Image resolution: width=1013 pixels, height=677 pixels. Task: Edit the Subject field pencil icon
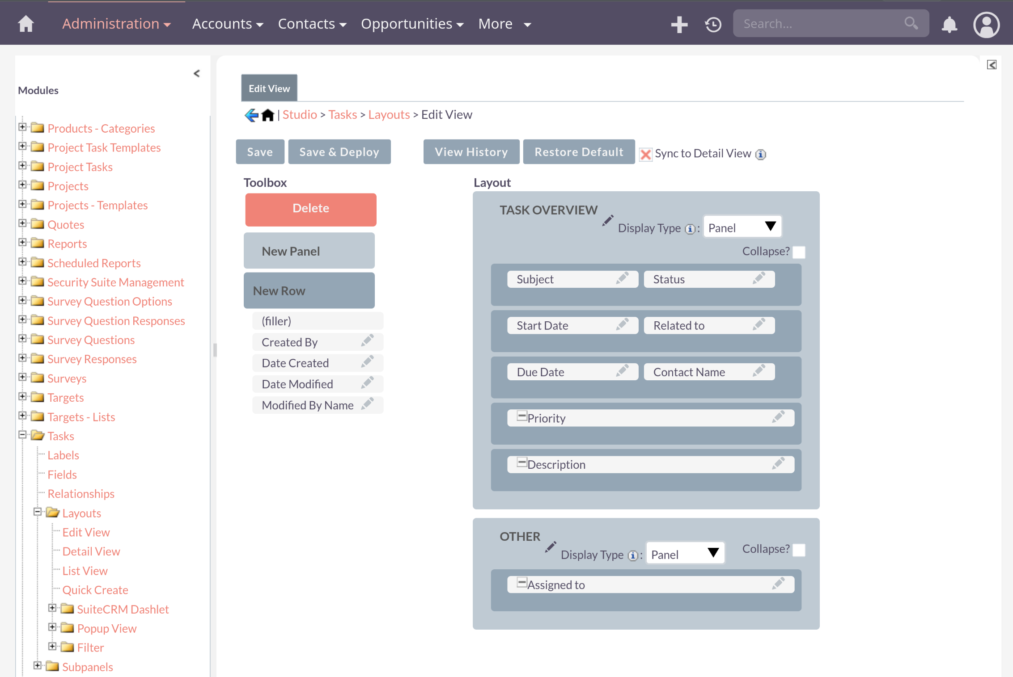pos(622,278)
